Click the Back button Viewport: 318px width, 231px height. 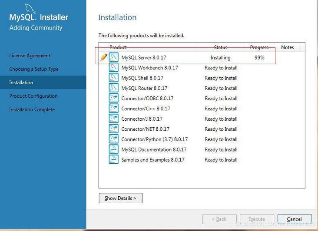(219, 219)
